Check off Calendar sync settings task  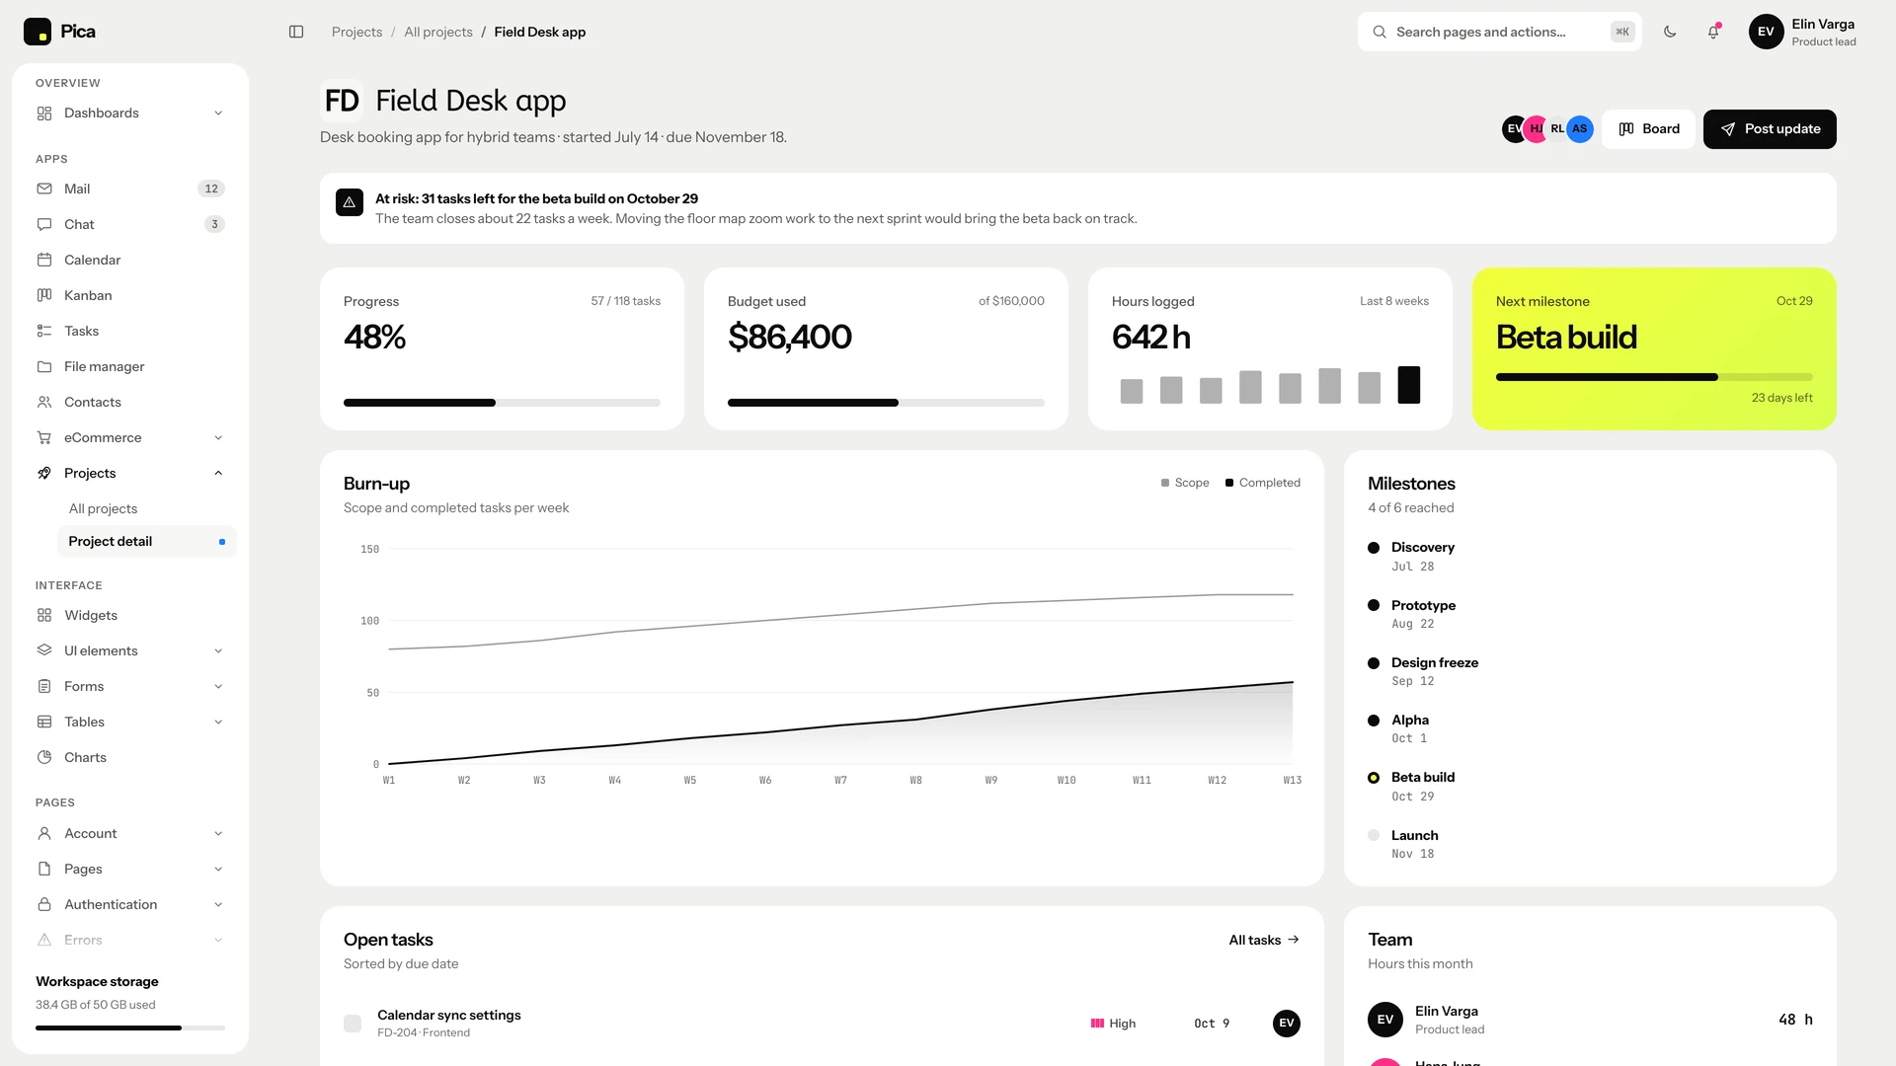click(x=353, y=1024)
